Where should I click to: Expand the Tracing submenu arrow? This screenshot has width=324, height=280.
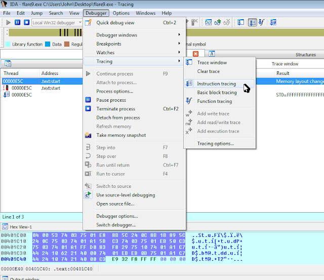coord(179,61)
